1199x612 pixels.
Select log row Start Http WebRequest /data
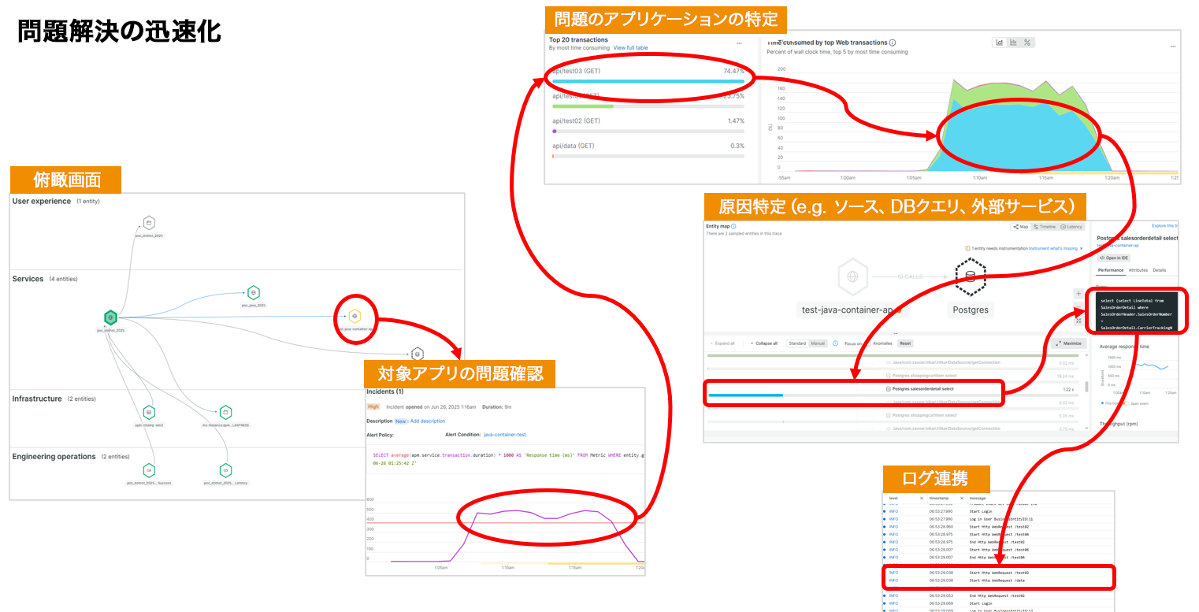click(1000, 580)
